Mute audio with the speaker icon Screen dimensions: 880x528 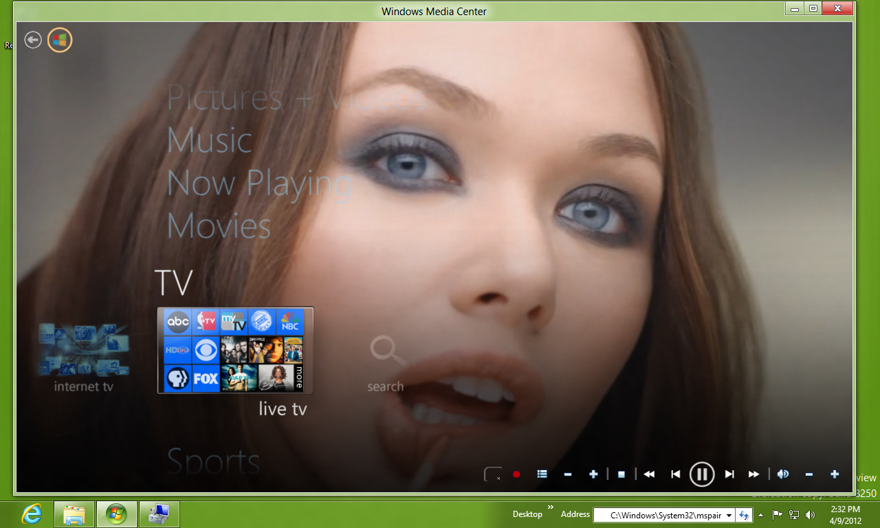click(783, 474)
